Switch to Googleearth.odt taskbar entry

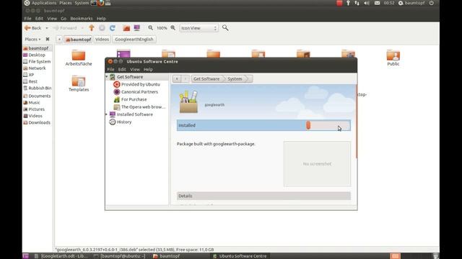coord(61,256)
